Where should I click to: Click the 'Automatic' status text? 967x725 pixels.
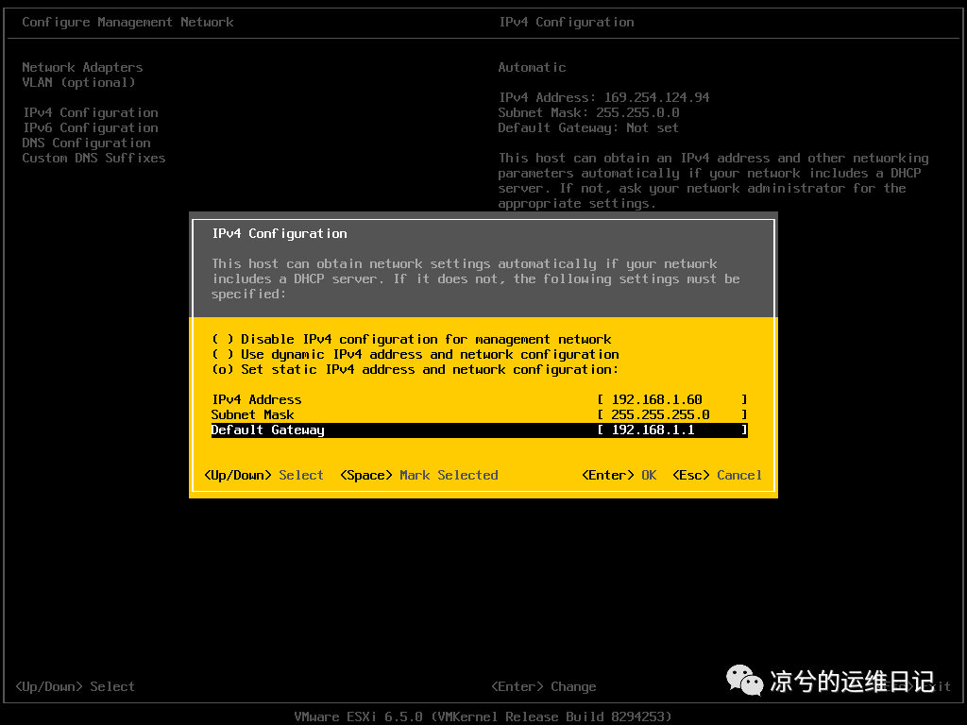click(533, 67)
